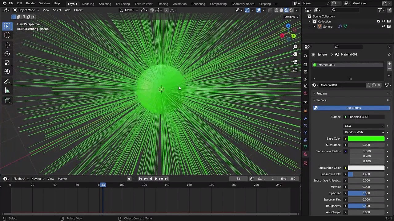Screen dimensions: 394x221
Task: Toggle X-ray mode
Action: [x=270, y=10]
